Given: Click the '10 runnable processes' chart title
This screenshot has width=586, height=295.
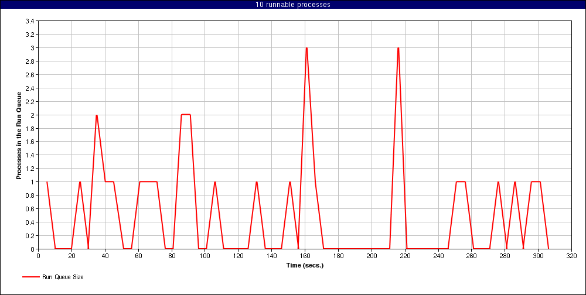Looking at the screenshot, I should tap(292, 5).
